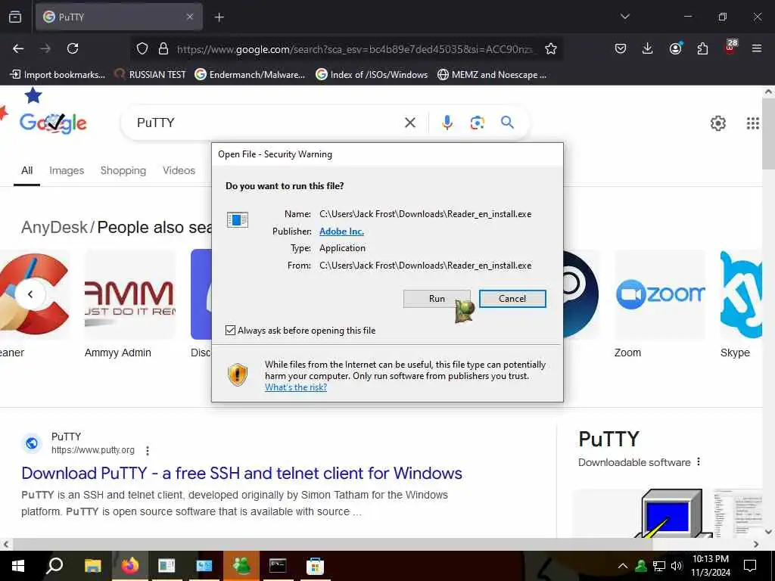The image size is (775, 581).
Task: Click inside the PuTTY search box
Action: [267, 123]
